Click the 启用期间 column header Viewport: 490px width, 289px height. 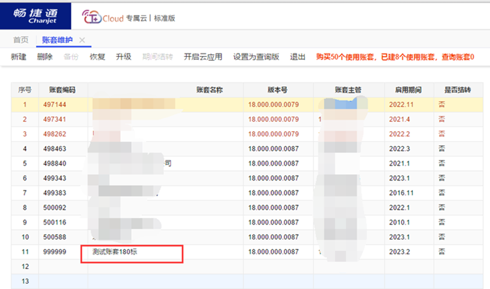coord(408,90)
